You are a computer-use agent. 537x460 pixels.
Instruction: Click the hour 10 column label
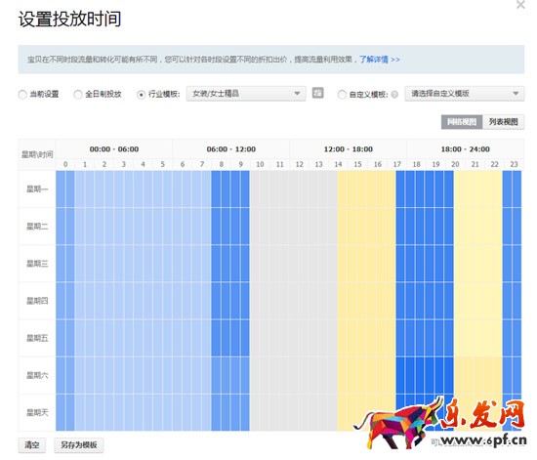click(261, 164)
